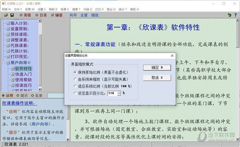This screenshot has width=240, height=147.
Task: Click the 缩放 toolbar button
Action: (95, 15)
